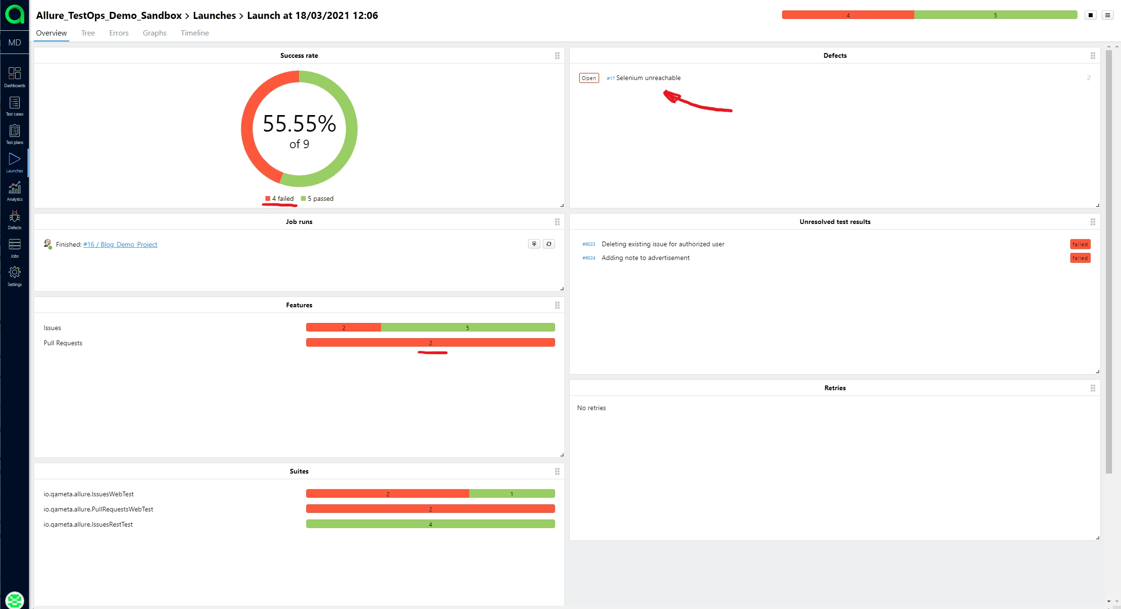
Task: Switch to the Tree tab
Action: [88, 33]
